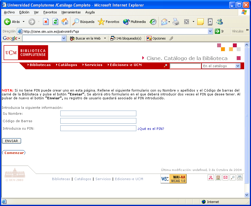Click the footer search magnifier icon

pyautogui.click(x=233, y=177)
